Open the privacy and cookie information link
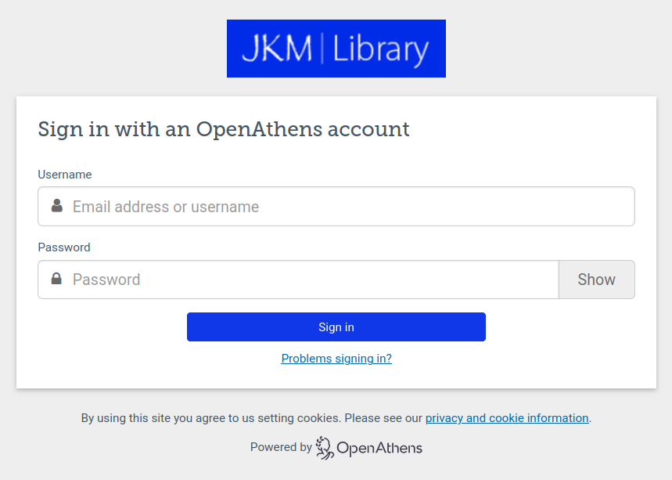Screen dimensions: 672x480 tap(507, 417)
